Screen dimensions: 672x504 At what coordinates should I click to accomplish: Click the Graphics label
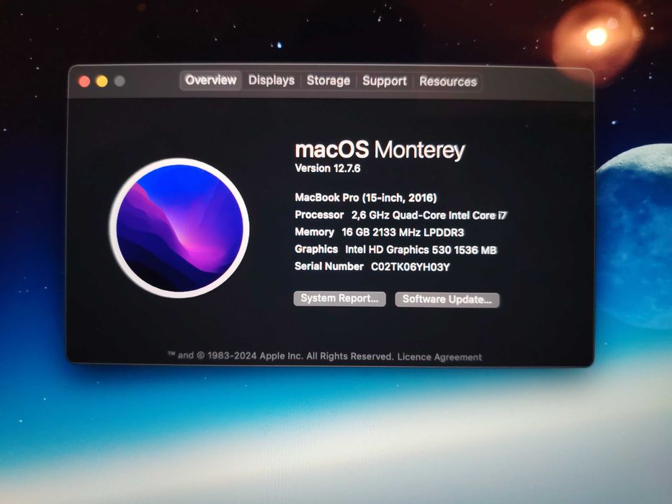coord(316,249)
